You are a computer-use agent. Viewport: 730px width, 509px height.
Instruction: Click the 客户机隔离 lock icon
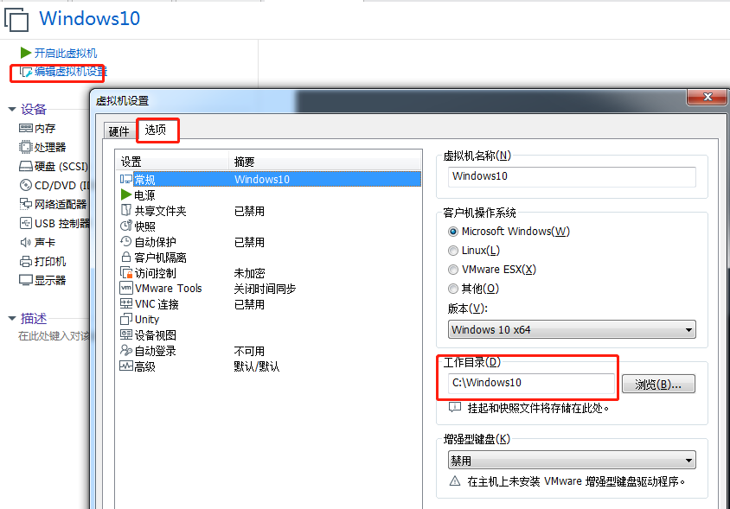(126, 257)
